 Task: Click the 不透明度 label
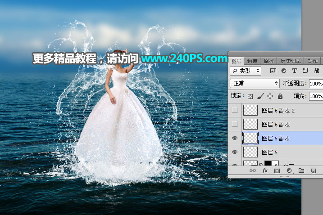[295, 83]
